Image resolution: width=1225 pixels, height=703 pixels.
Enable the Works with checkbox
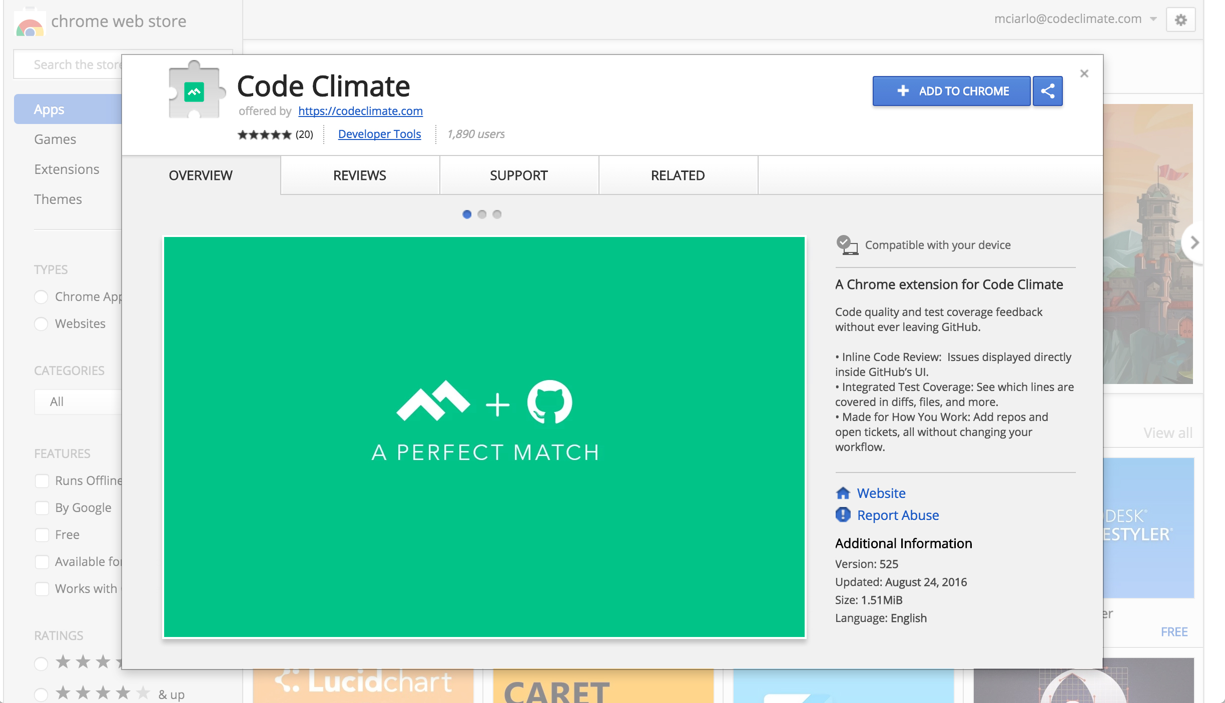pyautogui.click(x=42, y=589)
